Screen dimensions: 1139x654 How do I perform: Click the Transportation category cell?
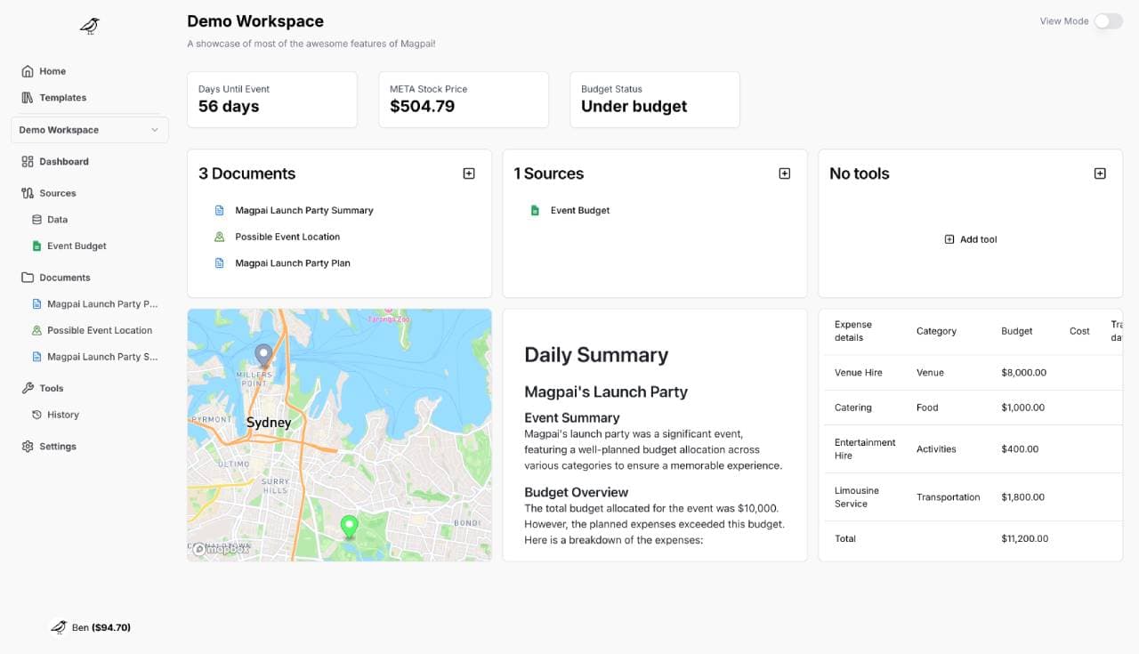click(949, 497)
